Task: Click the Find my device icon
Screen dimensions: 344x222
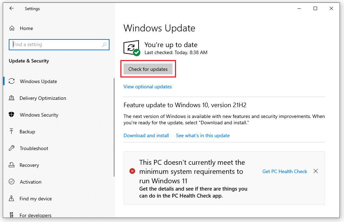Action: pos(12,199)
